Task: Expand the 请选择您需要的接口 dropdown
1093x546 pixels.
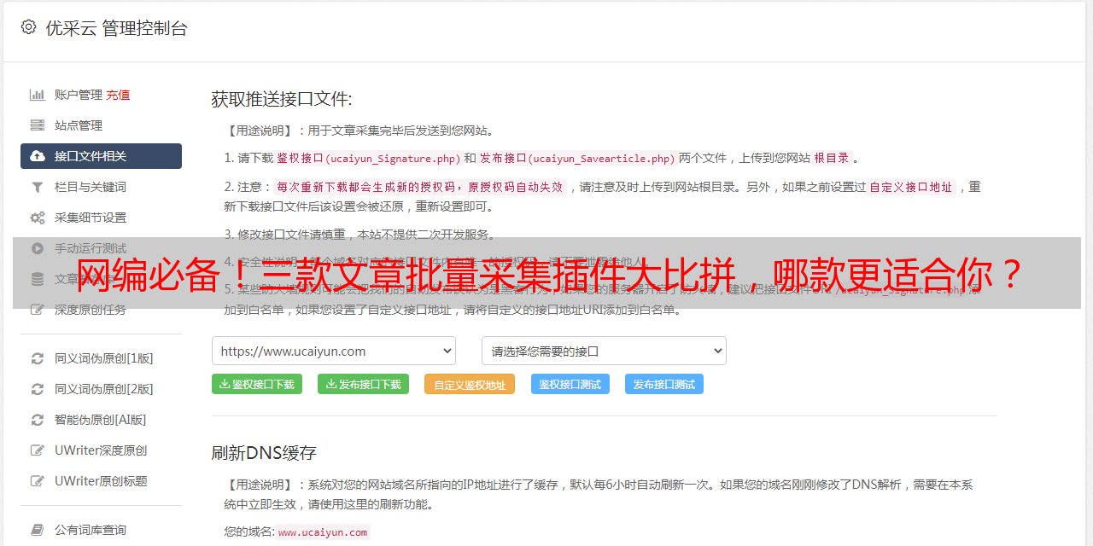Action: (x=604, y=351)
